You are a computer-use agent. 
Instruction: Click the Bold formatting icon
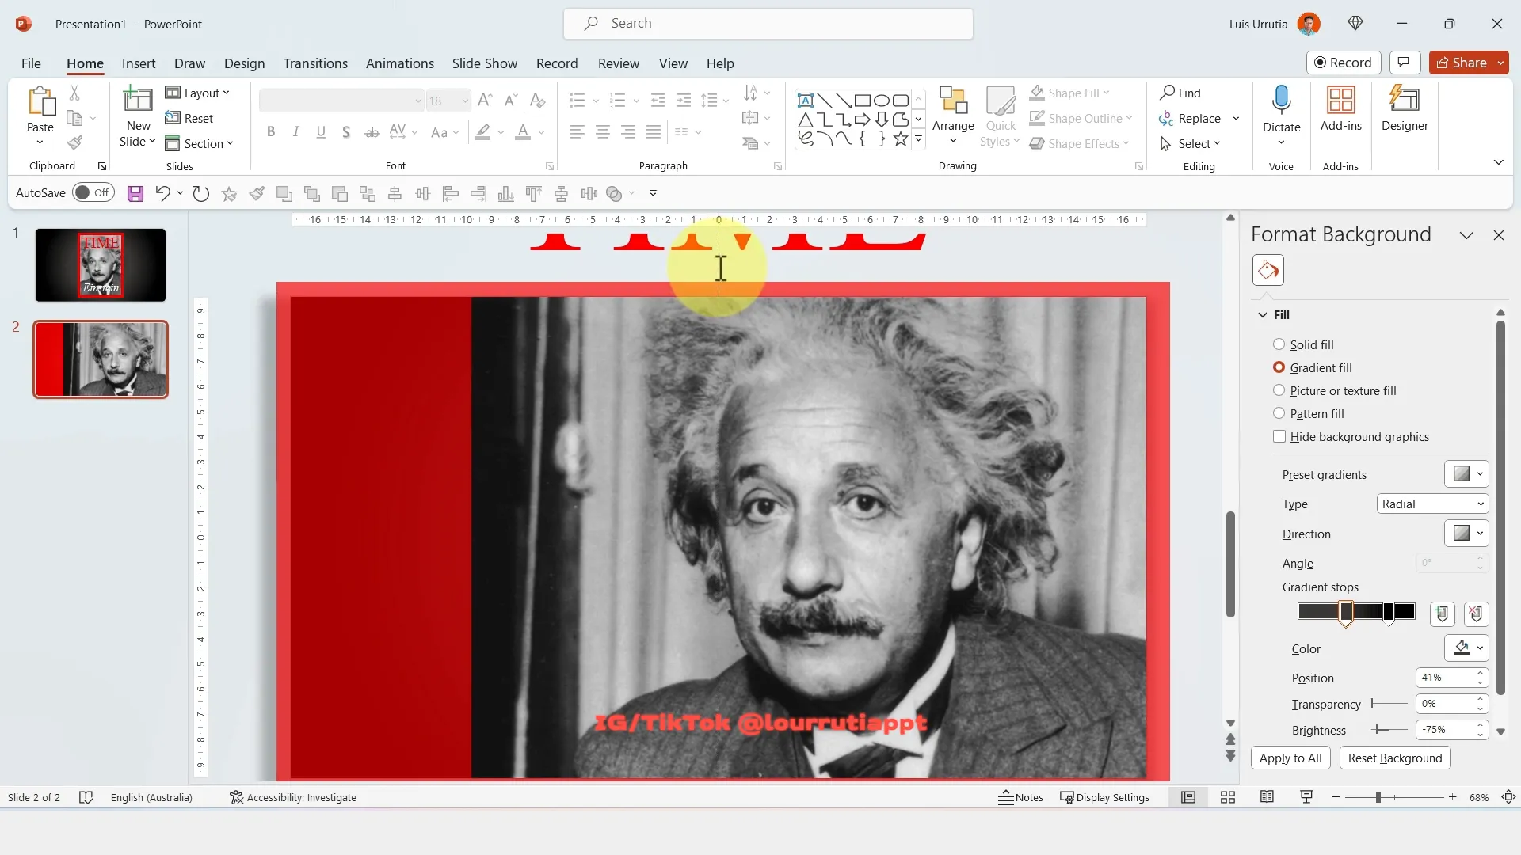coord(271,132)
